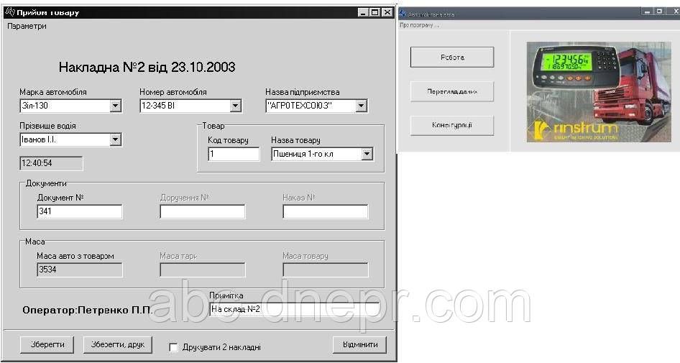Open 'Конфігурації' in the main window
This screenshot has width=680, height=363.
pyautogui.click(x=452, y=125)
